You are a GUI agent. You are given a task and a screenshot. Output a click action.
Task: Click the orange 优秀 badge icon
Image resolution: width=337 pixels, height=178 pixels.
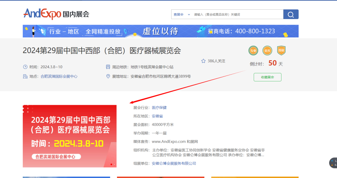tap(267, 51)
